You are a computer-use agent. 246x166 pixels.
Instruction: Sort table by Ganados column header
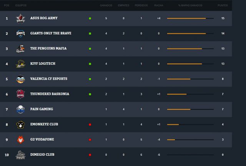(106, 6)
